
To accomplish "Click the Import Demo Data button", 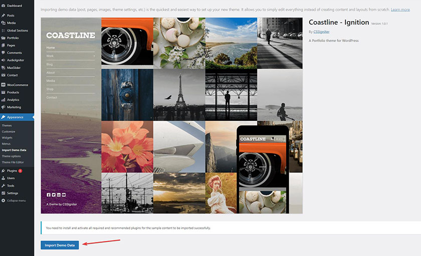I will [60, 245].
